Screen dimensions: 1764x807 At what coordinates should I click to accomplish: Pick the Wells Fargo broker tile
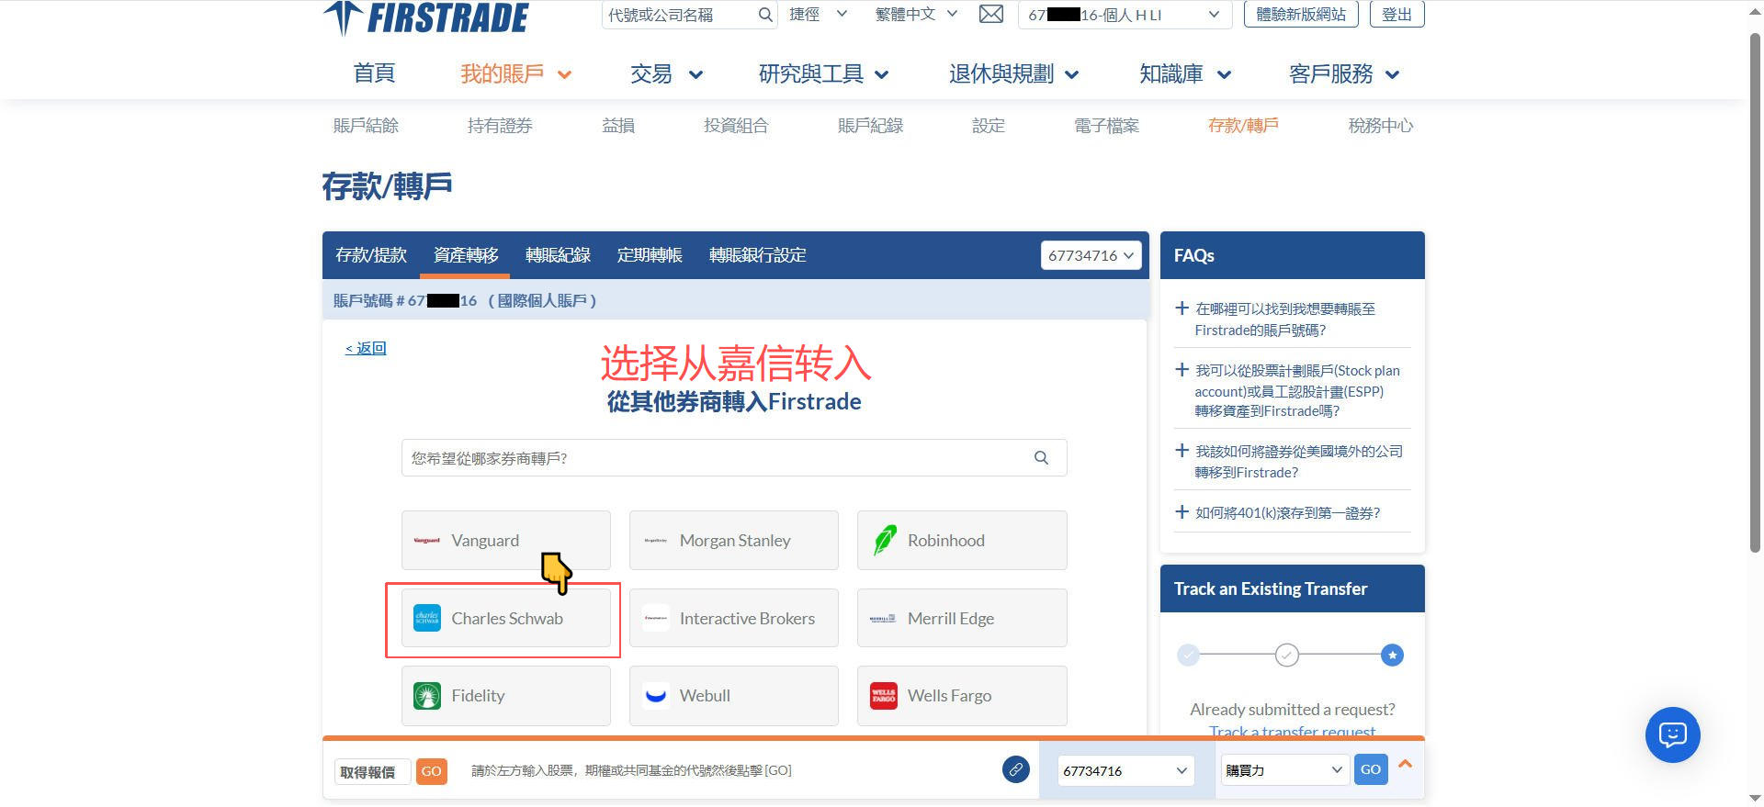(961, 696)
